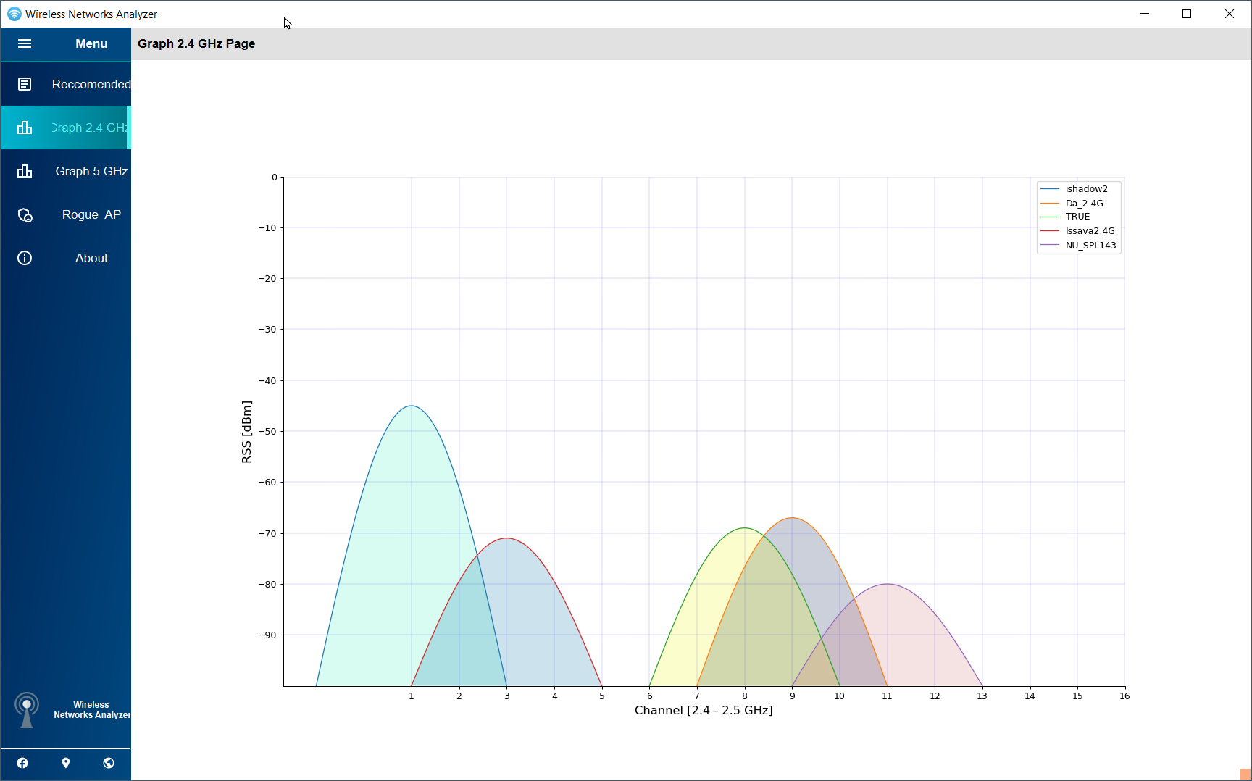
Task: Click the Graph 2.4 GHz chart icon
Action: (25, 128)
